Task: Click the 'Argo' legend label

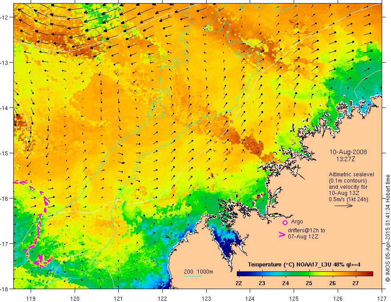Action: 297,222
